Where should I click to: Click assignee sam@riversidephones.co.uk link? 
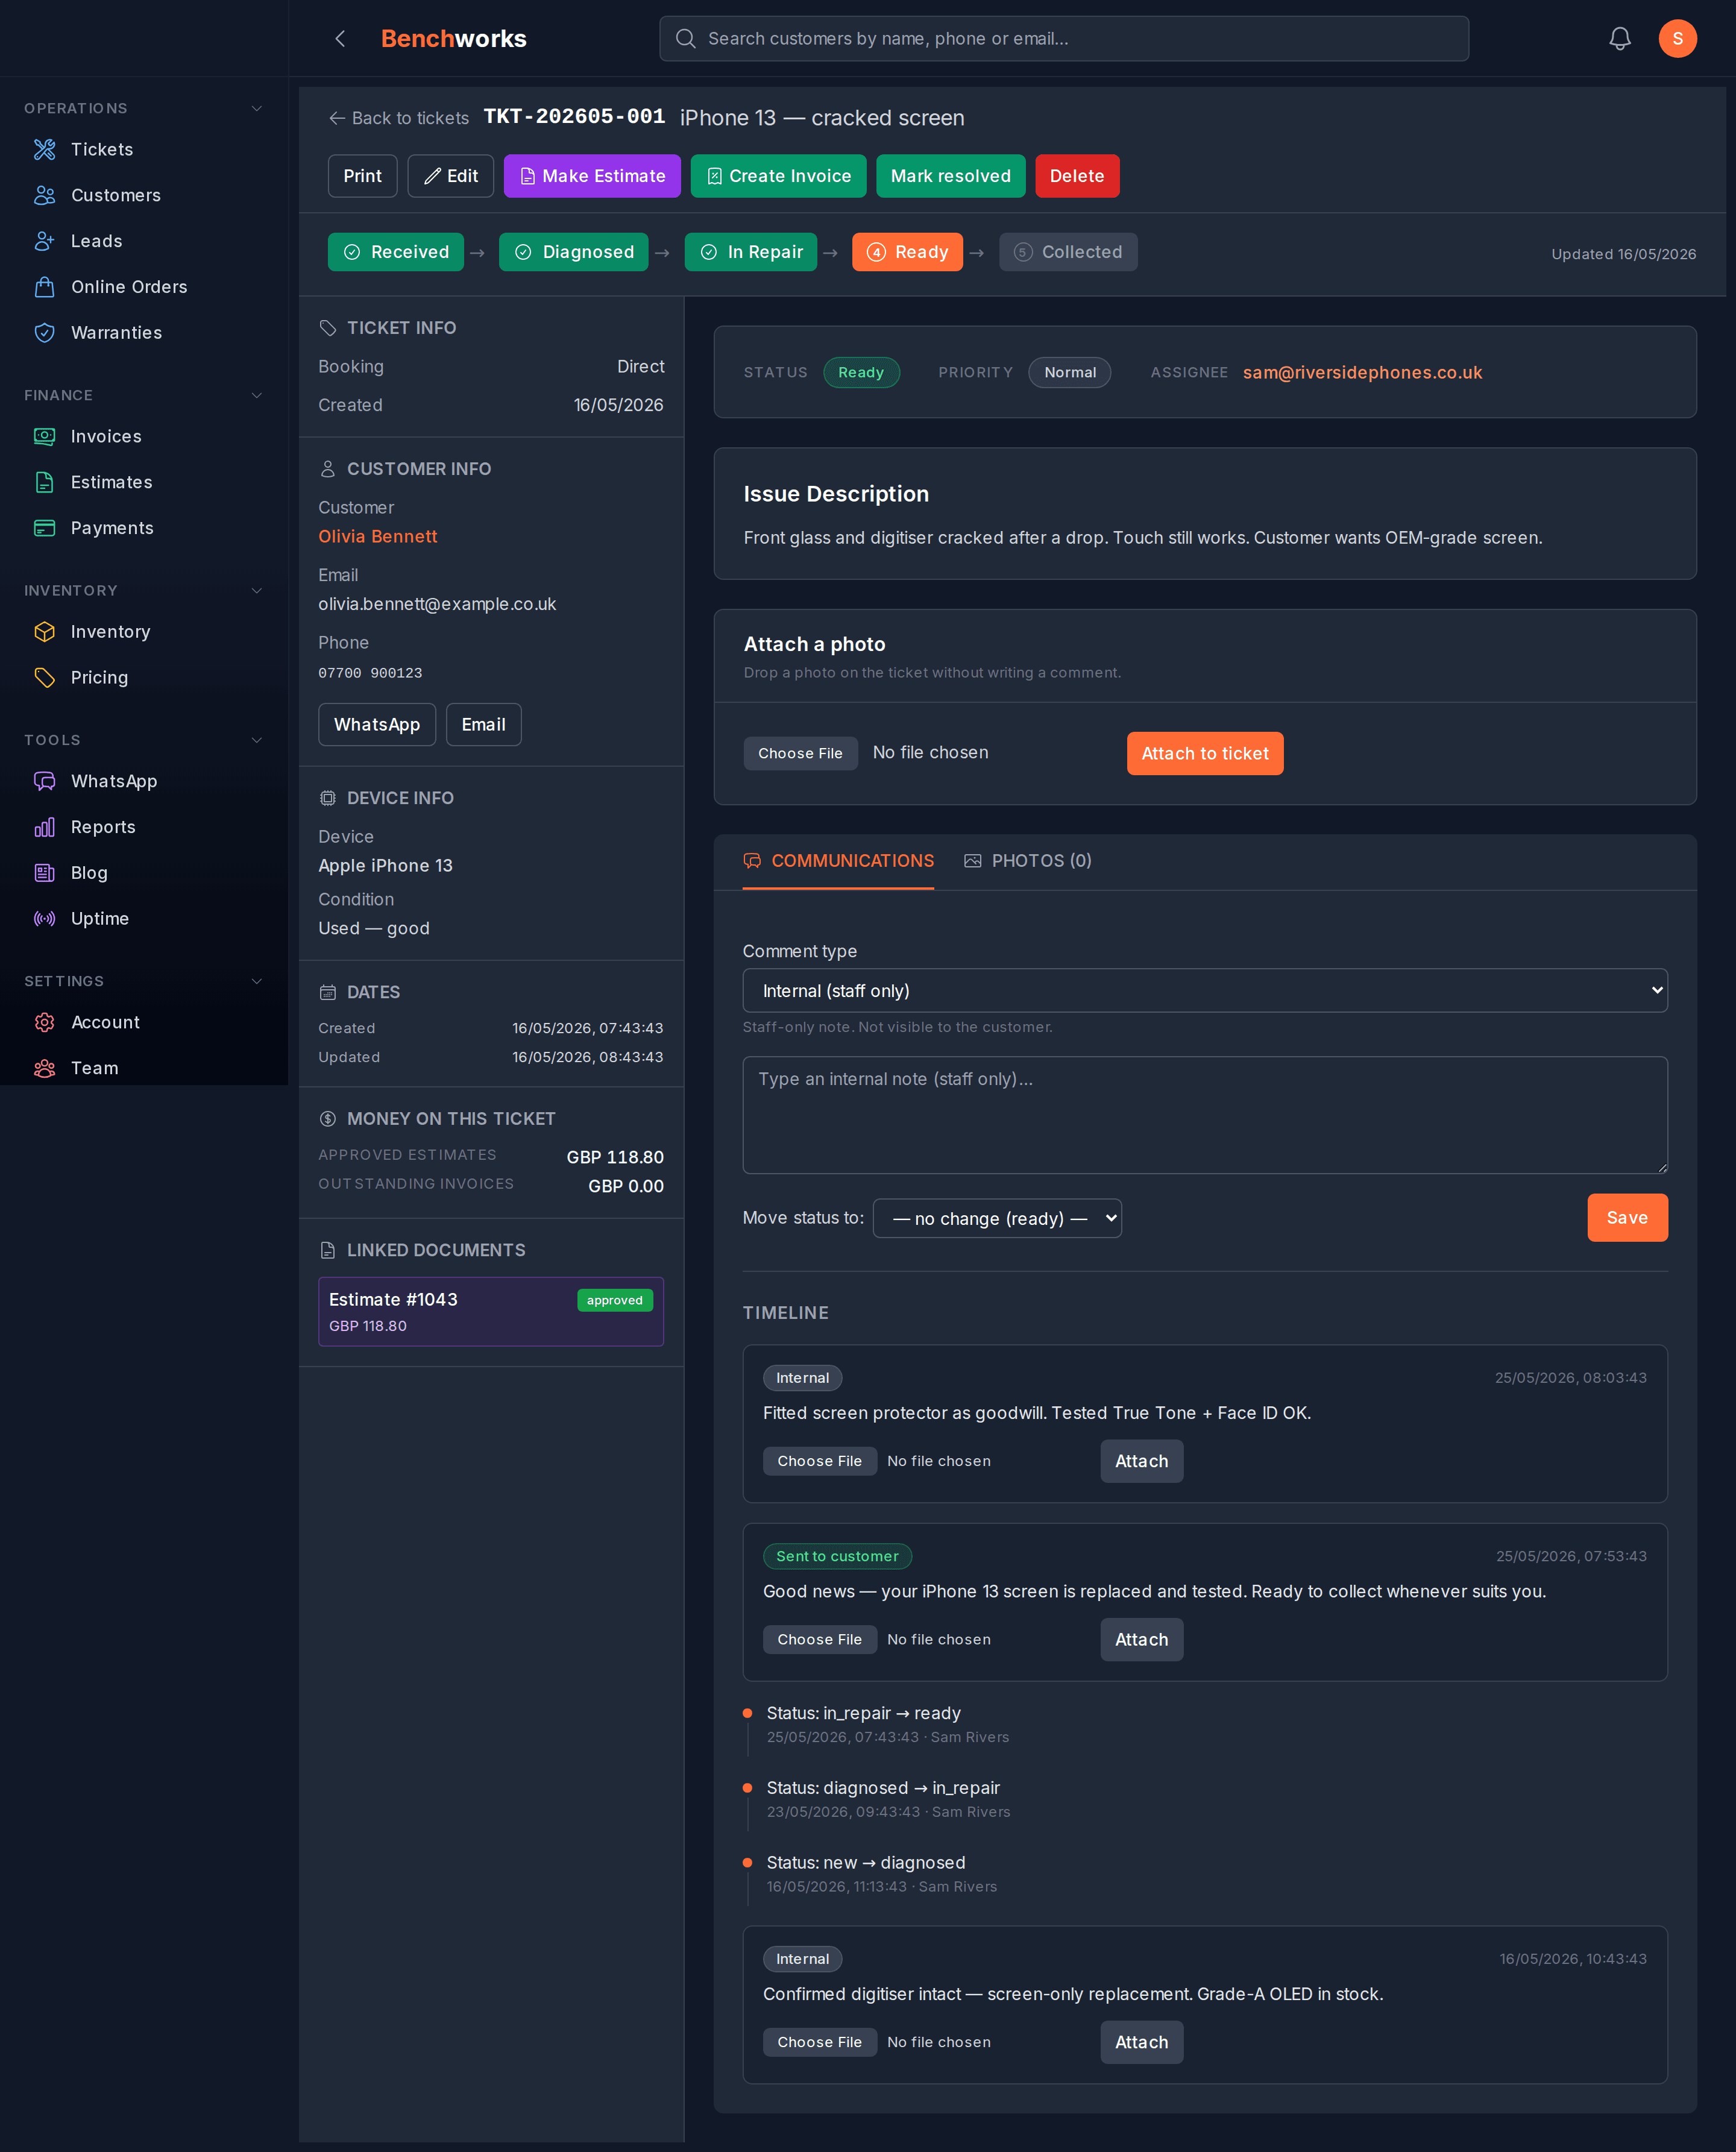[x=1362, y=373]
